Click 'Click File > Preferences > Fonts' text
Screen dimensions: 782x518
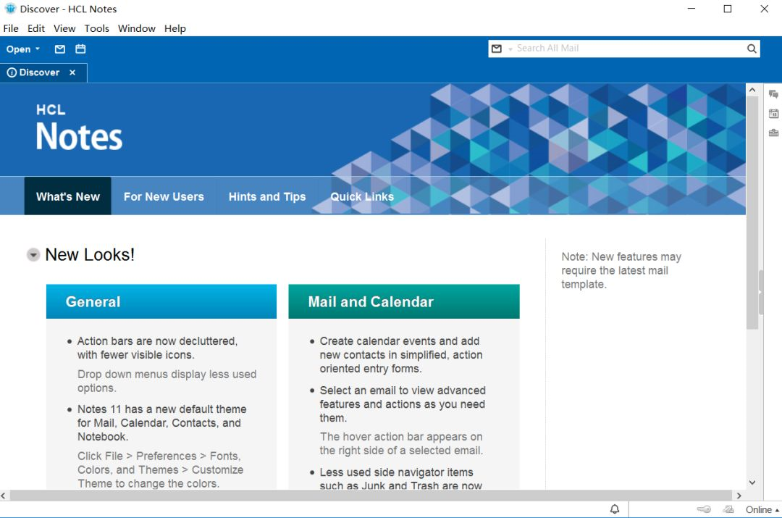point(159,456)
